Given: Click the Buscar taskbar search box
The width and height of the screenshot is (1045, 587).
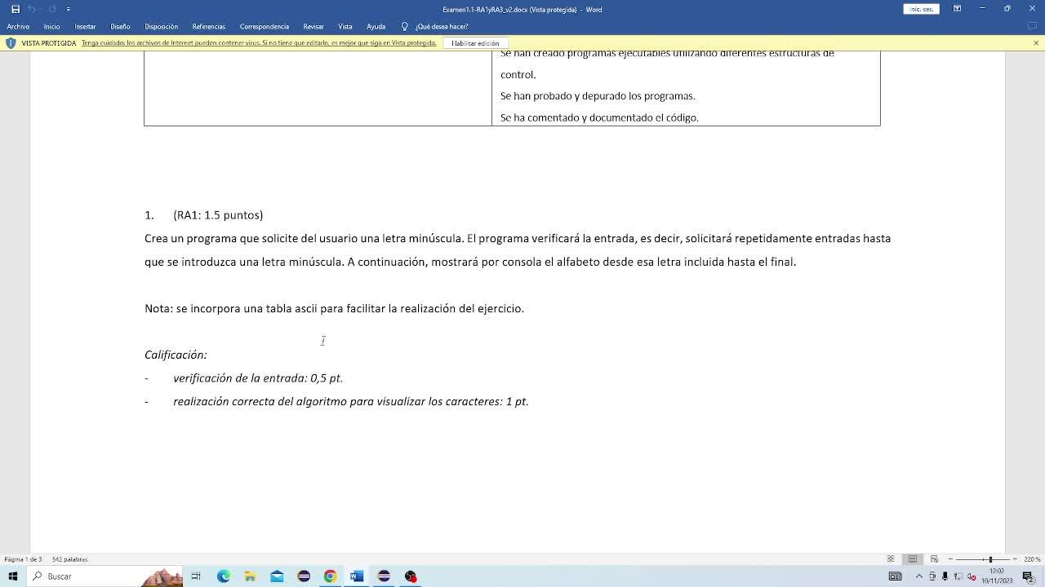Looking at the screenshot, I should click(104, 576).
